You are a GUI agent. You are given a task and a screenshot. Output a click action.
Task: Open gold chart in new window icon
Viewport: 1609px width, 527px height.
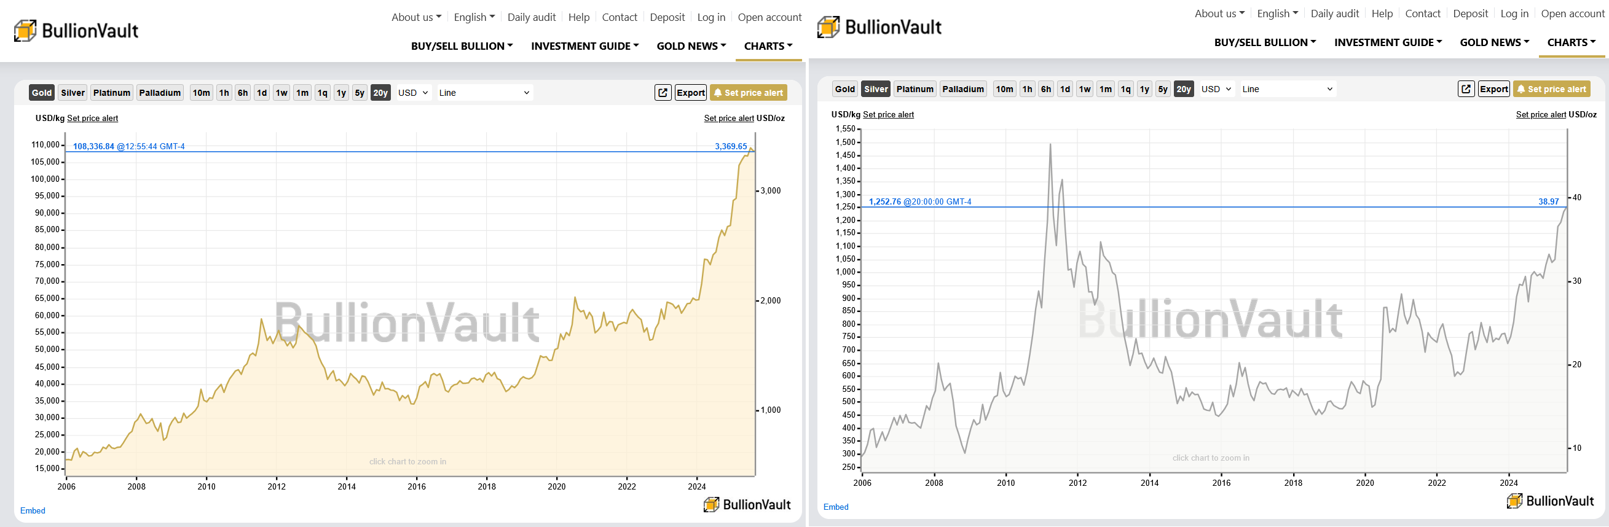(663, 92)
